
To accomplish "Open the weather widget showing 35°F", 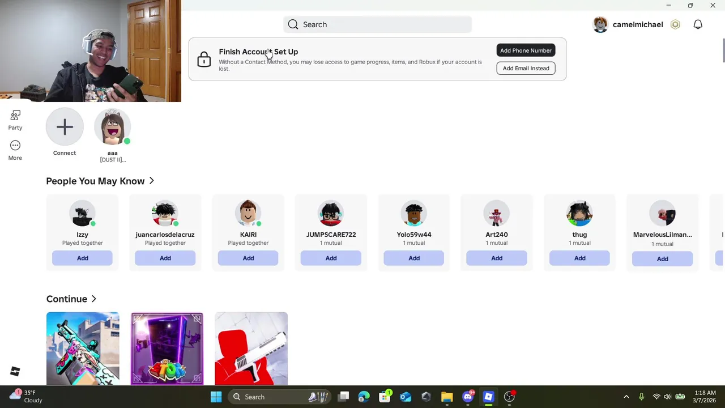I will 26,396.
